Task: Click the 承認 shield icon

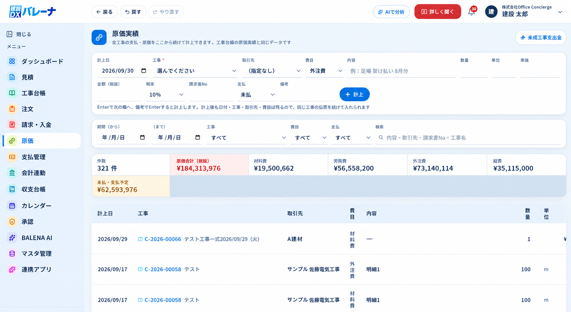Action: tap(12, 221)
